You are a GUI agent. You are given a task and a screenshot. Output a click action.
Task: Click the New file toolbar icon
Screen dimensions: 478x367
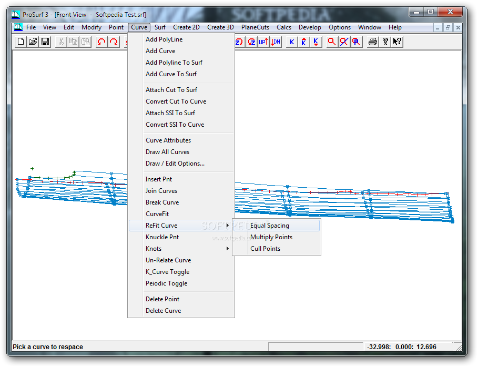(x=21, y=42)
